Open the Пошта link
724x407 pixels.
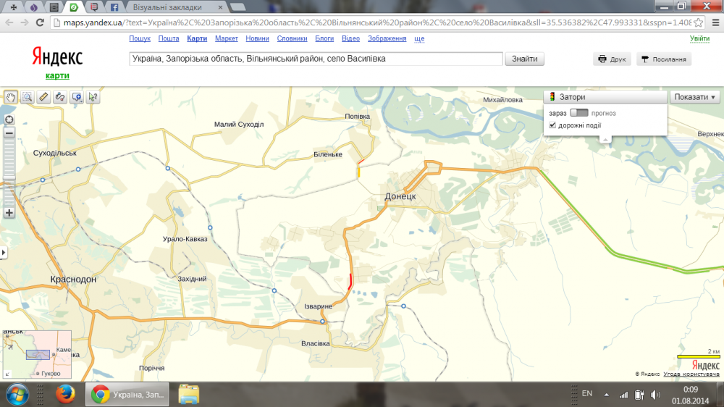point(169,38)
